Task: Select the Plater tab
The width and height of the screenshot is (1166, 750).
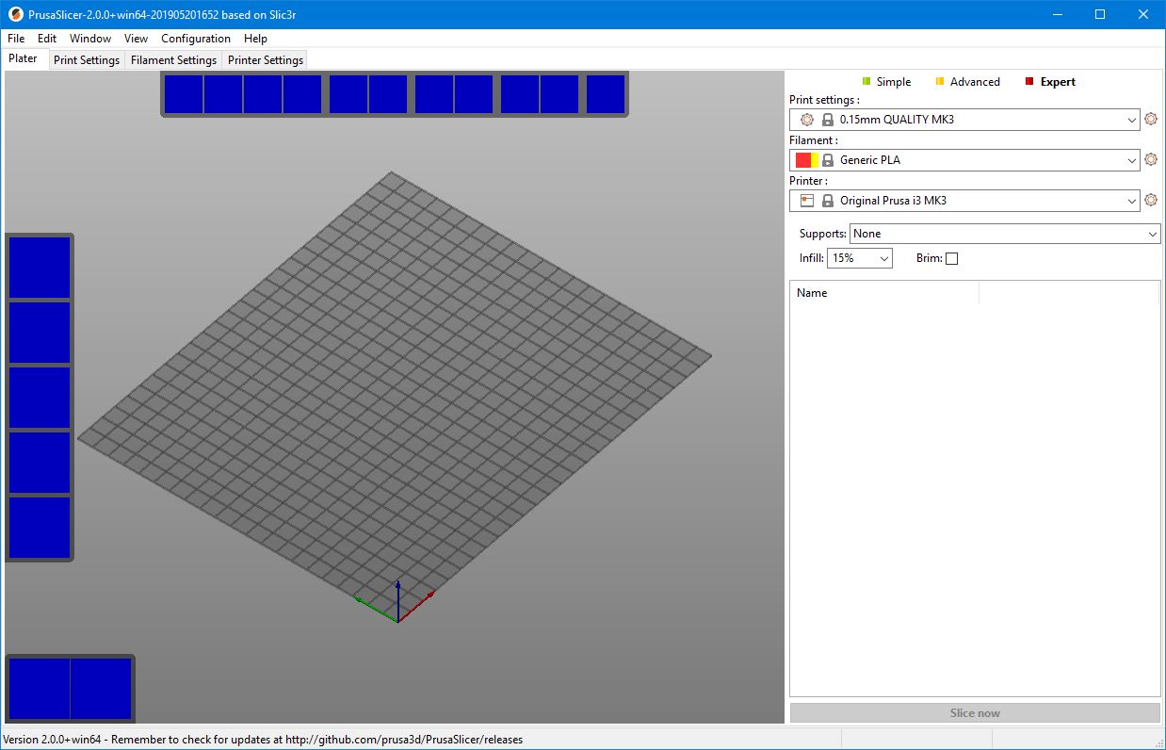Action: [24, 58]
